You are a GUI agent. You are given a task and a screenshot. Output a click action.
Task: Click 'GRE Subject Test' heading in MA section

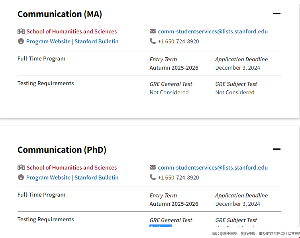click(x=236, y=84)
